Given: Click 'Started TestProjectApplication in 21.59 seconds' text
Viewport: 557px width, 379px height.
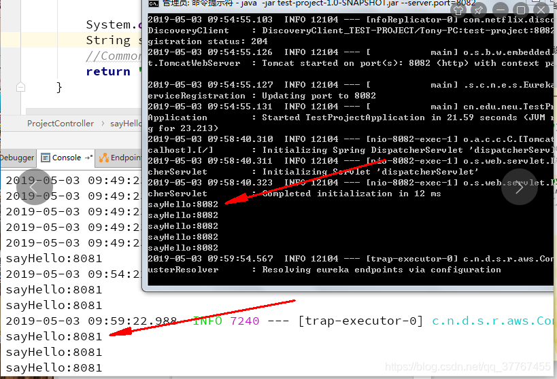Looking at the screenshot, I should click(x=389, y=118).
